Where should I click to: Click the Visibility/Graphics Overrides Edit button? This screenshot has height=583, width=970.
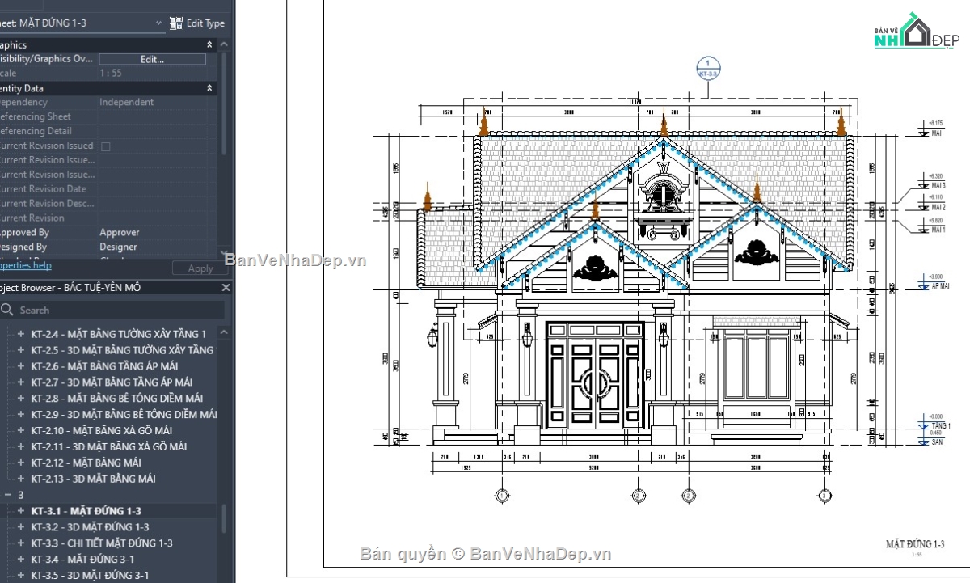click(152, 59)
